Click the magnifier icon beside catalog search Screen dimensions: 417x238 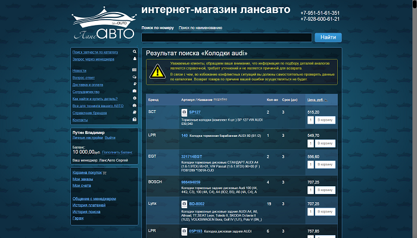pyautogui.click(x=135, y=52)
